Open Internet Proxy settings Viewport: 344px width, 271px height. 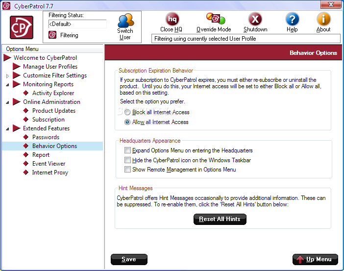pyautogui.click(x=50, y=172)
